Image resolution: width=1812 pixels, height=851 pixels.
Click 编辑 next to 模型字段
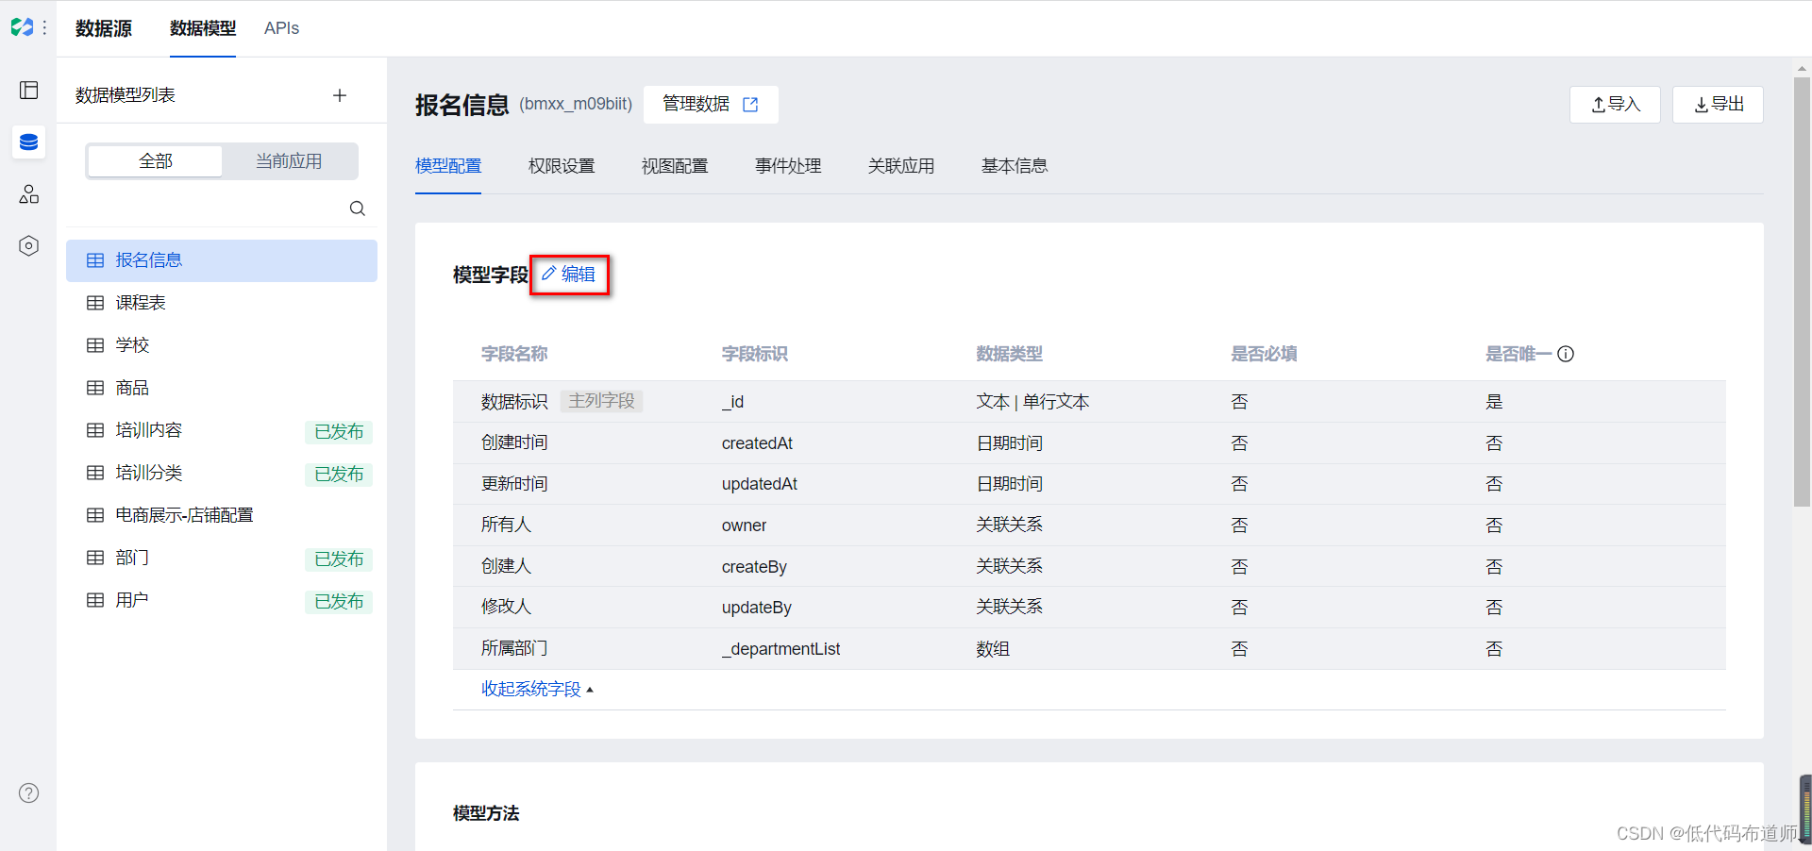pyautogui.click(x=569, y=275)
